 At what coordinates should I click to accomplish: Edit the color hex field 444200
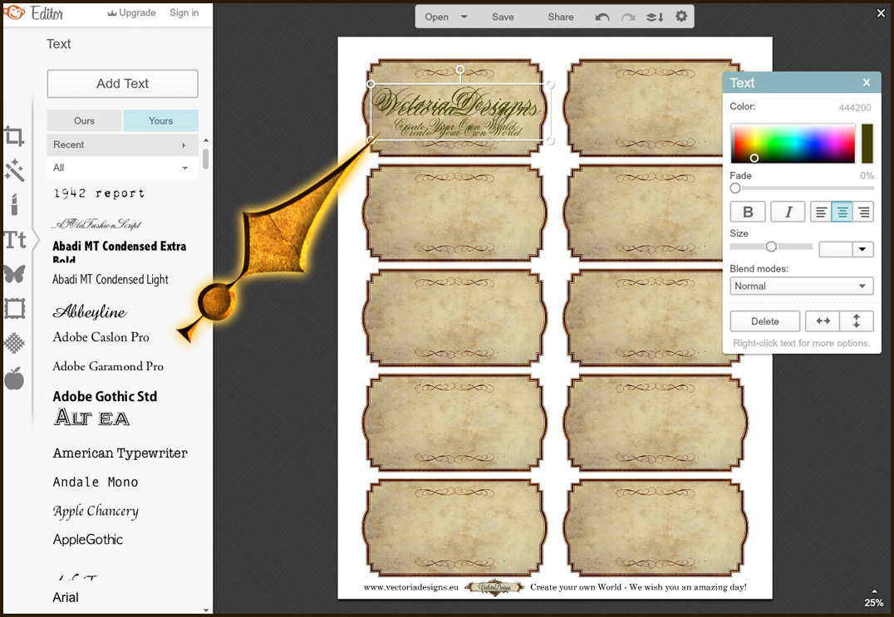tap(855, 107)
